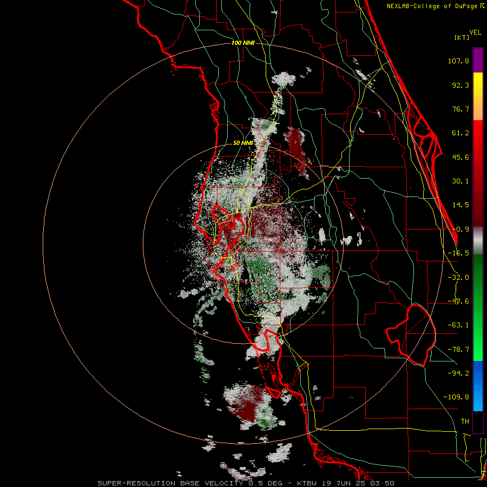Click the NEXLAB-College of DuPage watermark text

click(x=435, y=6)
